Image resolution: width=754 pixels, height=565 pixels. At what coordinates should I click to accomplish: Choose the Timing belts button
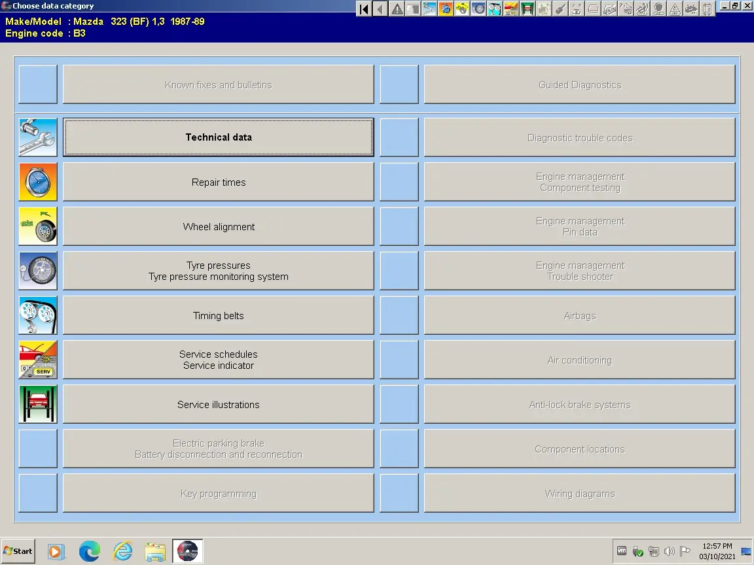coord(218,316)
